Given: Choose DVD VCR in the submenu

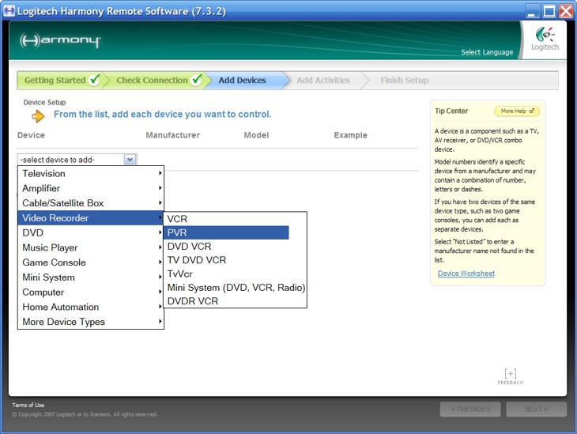Looking at the screenshot, I should tap(235, 247).
